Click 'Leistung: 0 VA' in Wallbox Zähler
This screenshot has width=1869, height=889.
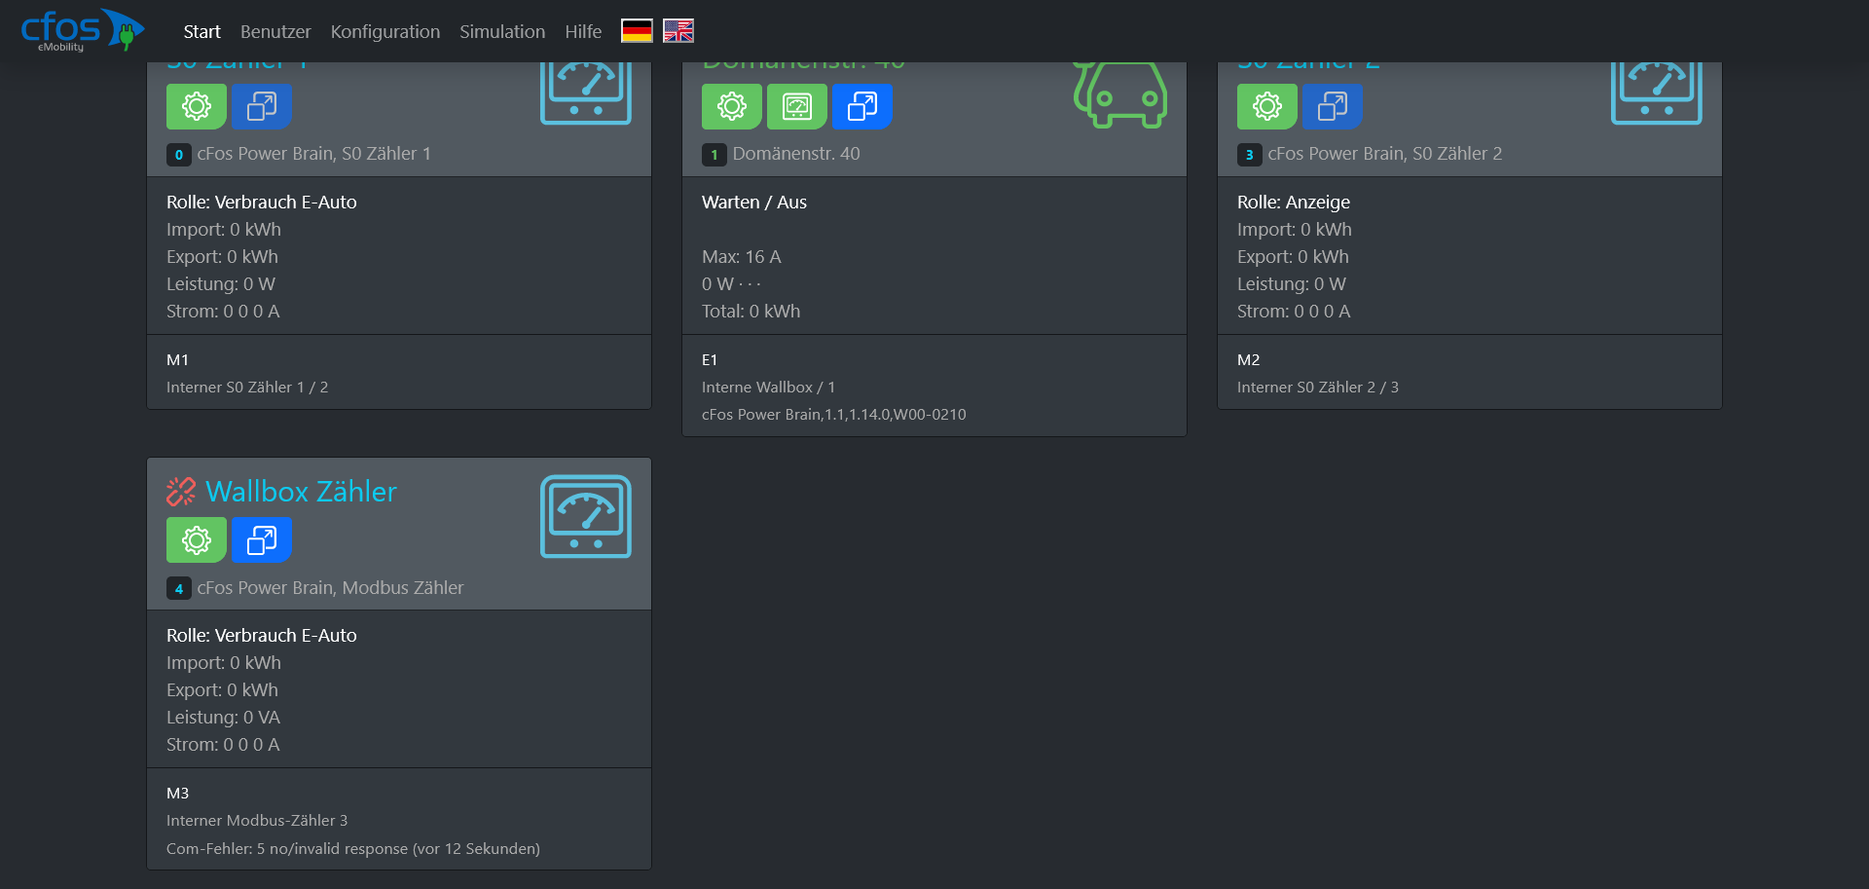point(223,718)
